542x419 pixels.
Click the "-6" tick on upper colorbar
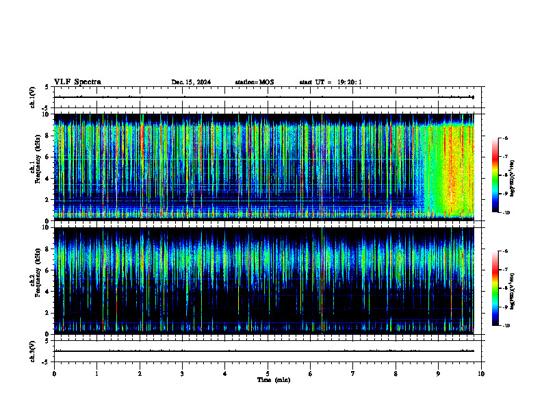click(x=506, y=138)
